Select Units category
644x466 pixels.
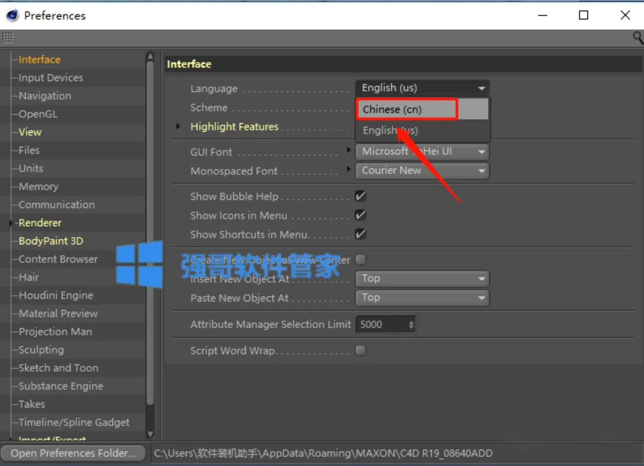pyautogui.click(x=31, y=169)
